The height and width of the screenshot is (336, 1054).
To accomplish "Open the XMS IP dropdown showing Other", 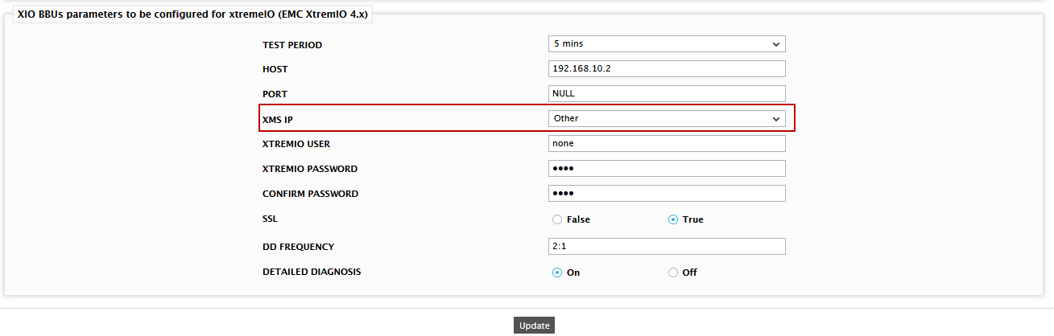I will coord(666,118).
